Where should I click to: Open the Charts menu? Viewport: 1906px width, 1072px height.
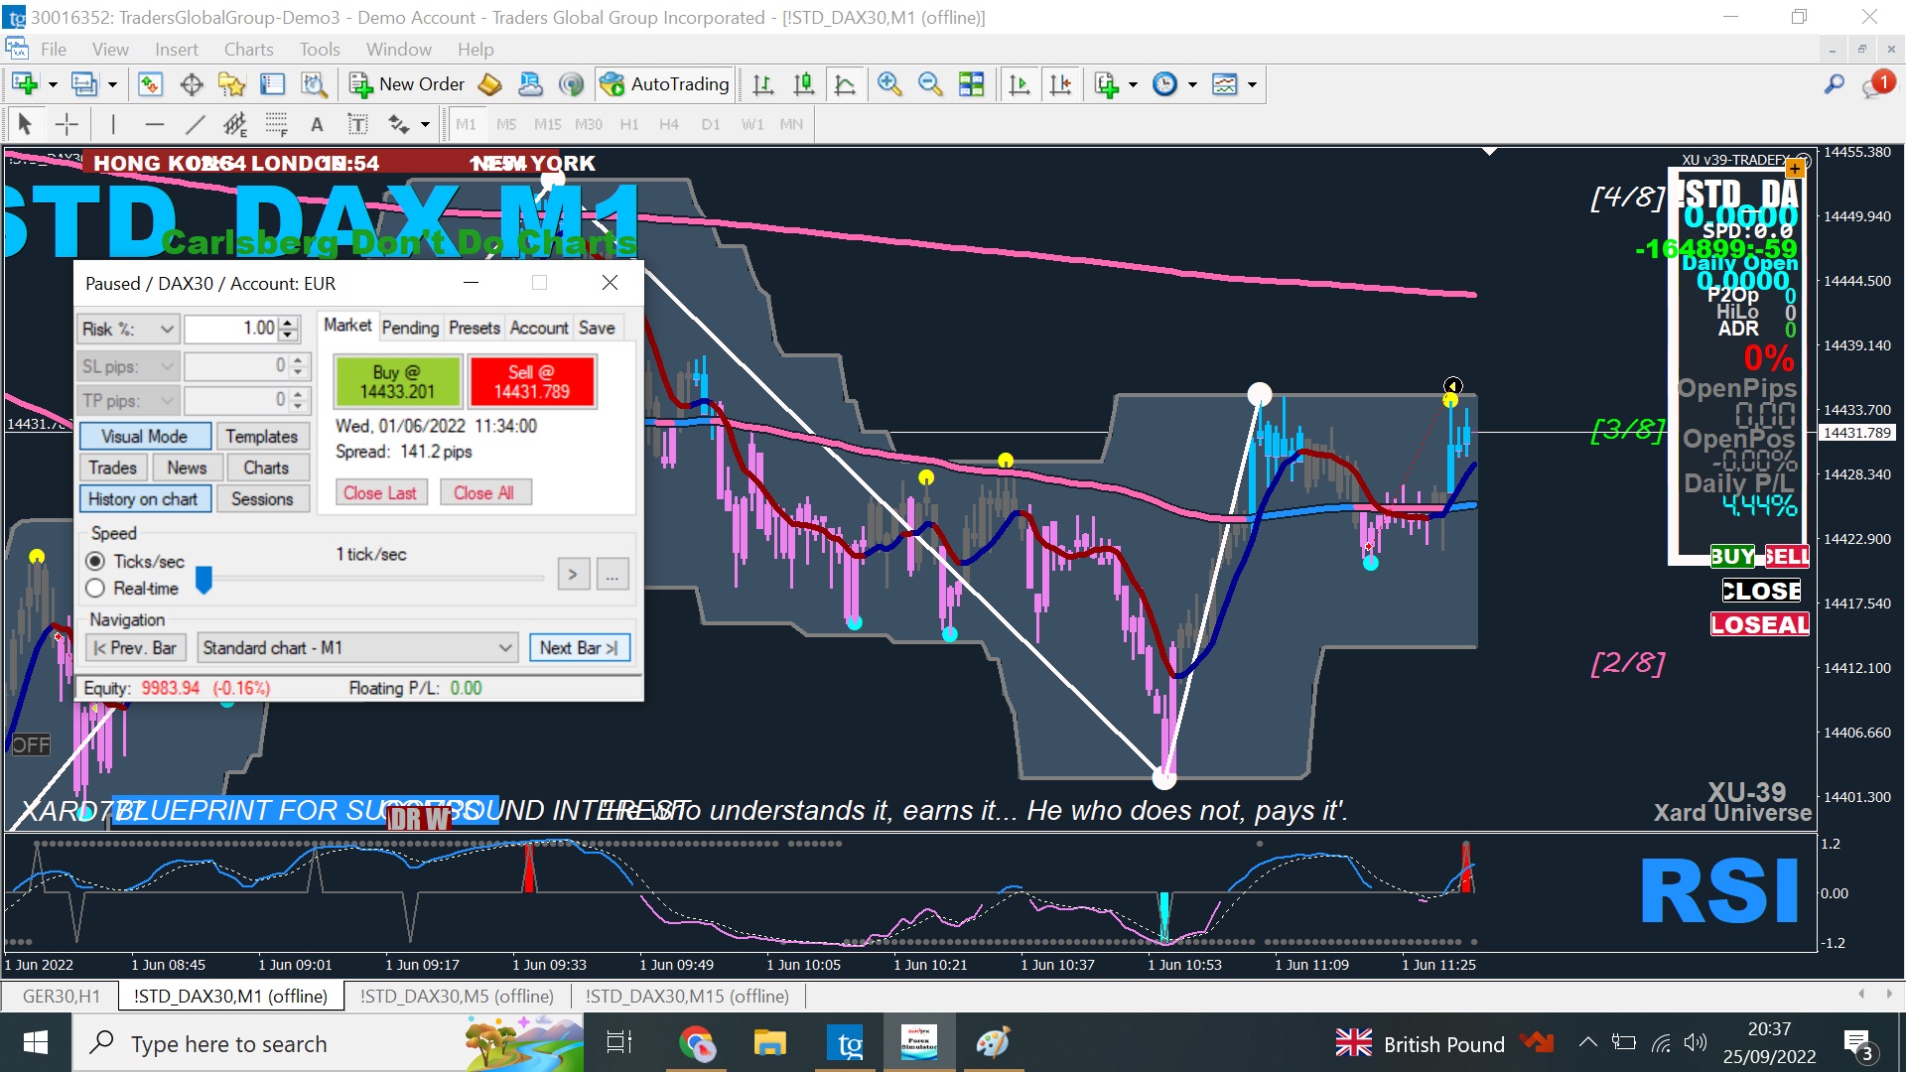248,50
